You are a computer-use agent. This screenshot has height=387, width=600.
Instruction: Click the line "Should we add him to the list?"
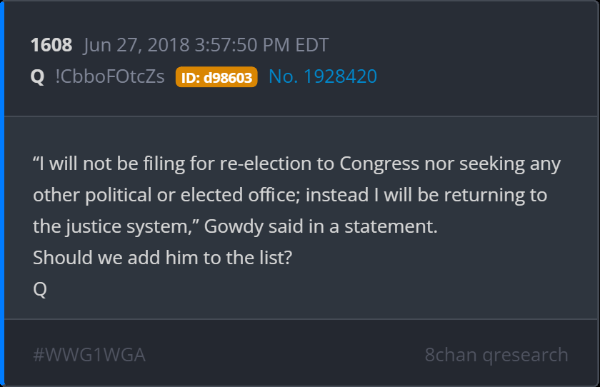point(162,258)
